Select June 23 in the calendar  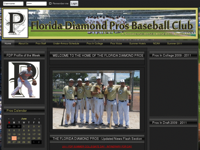pyautogui.click(x=29, y=138)
